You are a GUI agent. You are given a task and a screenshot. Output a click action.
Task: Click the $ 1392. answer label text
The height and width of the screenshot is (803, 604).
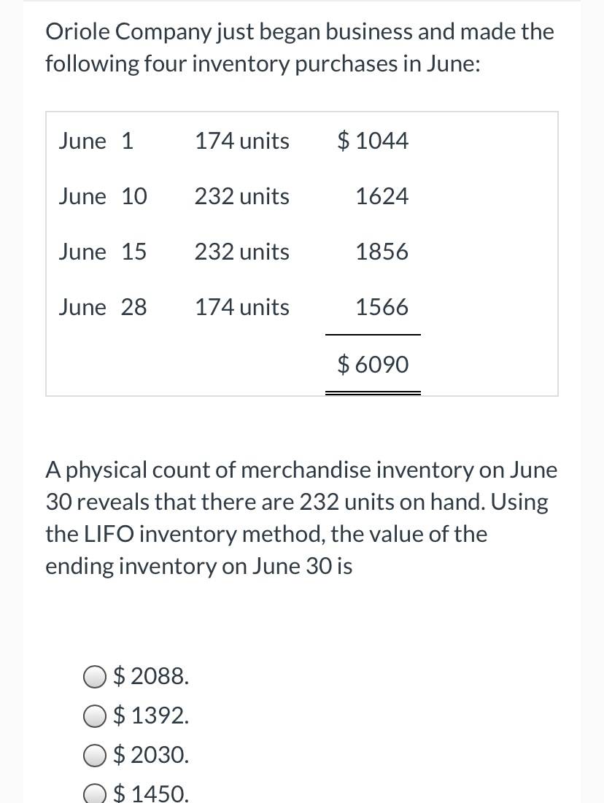tap(150, 715)
